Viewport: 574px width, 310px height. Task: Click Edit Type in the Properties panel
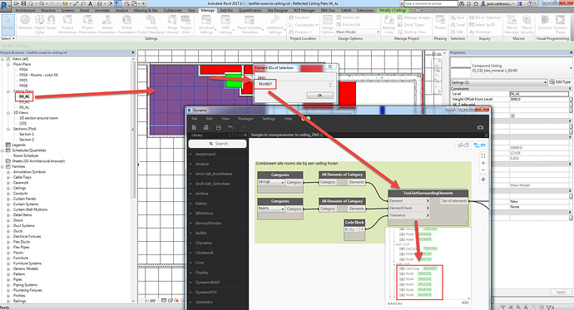point(560,82)
